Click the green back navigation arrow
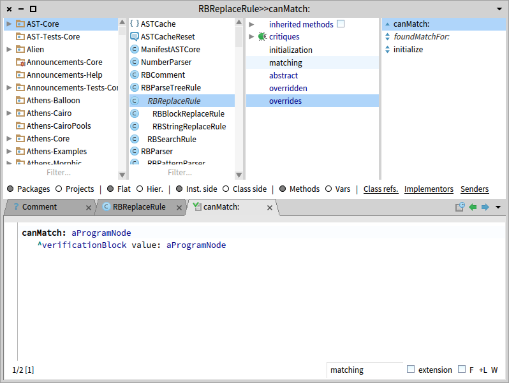This screenshot has height=383, width=509. (x=473, y=207)
